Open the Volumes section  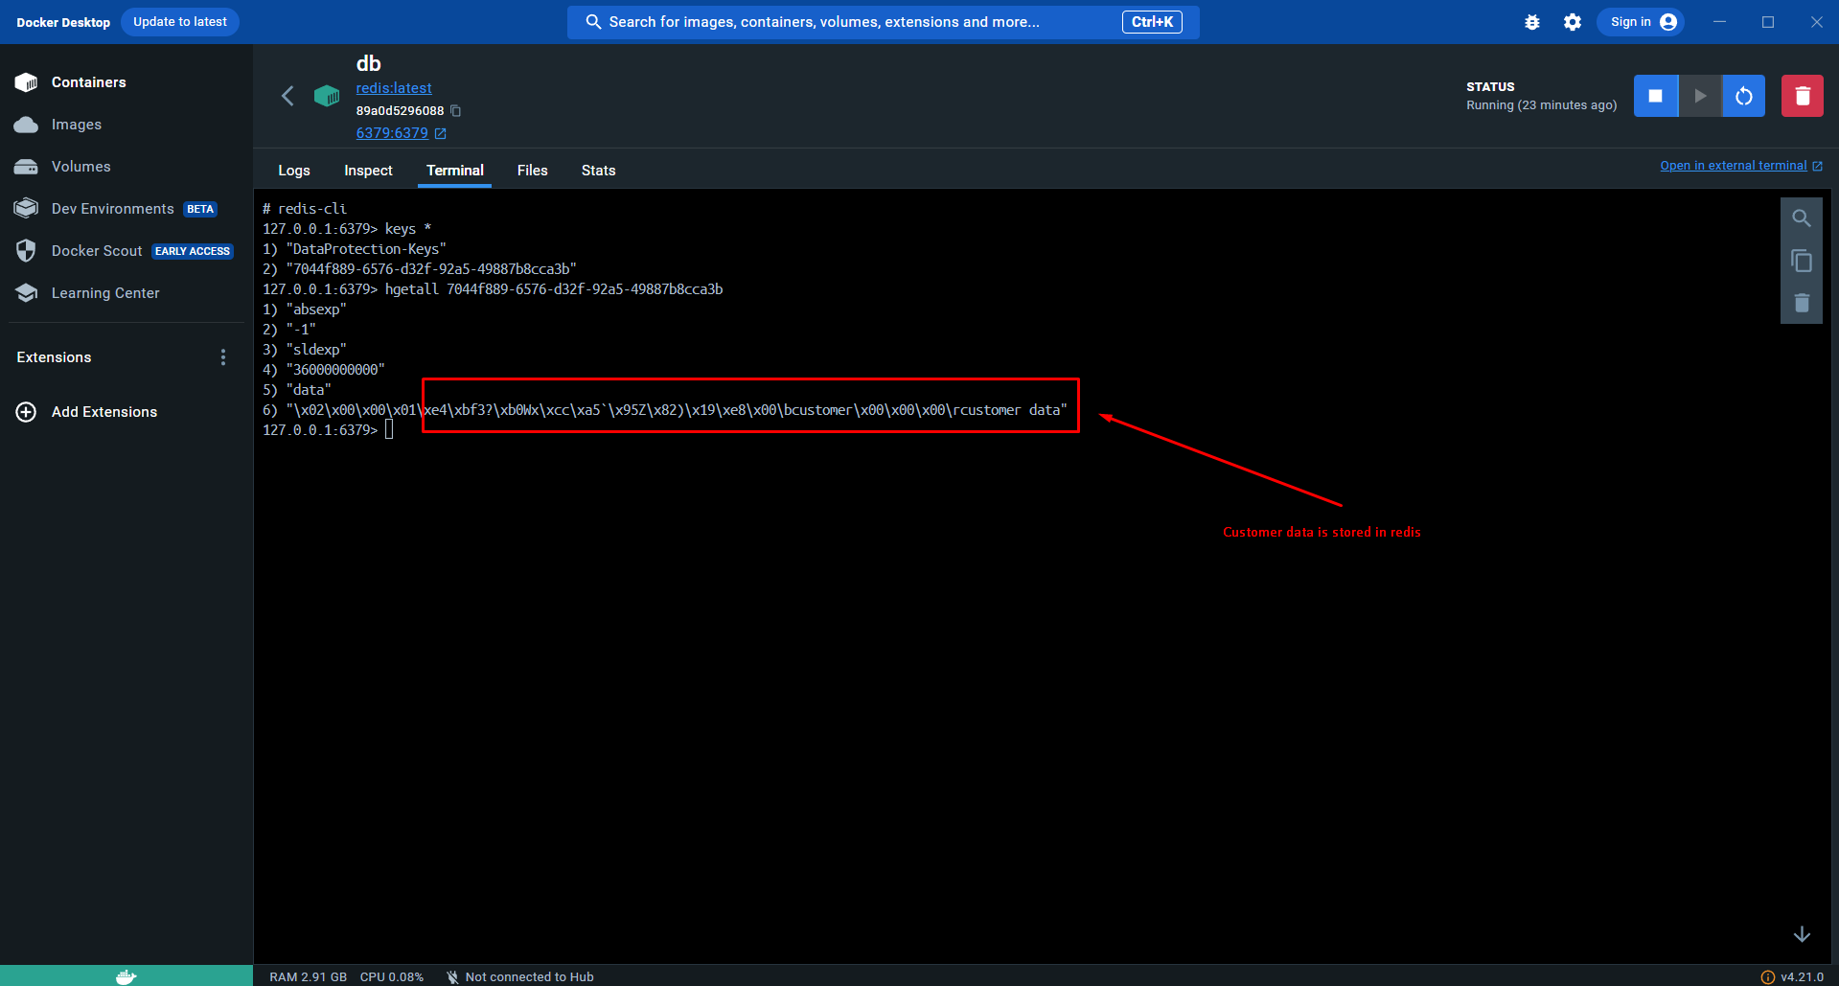pyautogui.click(x=80, y=166)
